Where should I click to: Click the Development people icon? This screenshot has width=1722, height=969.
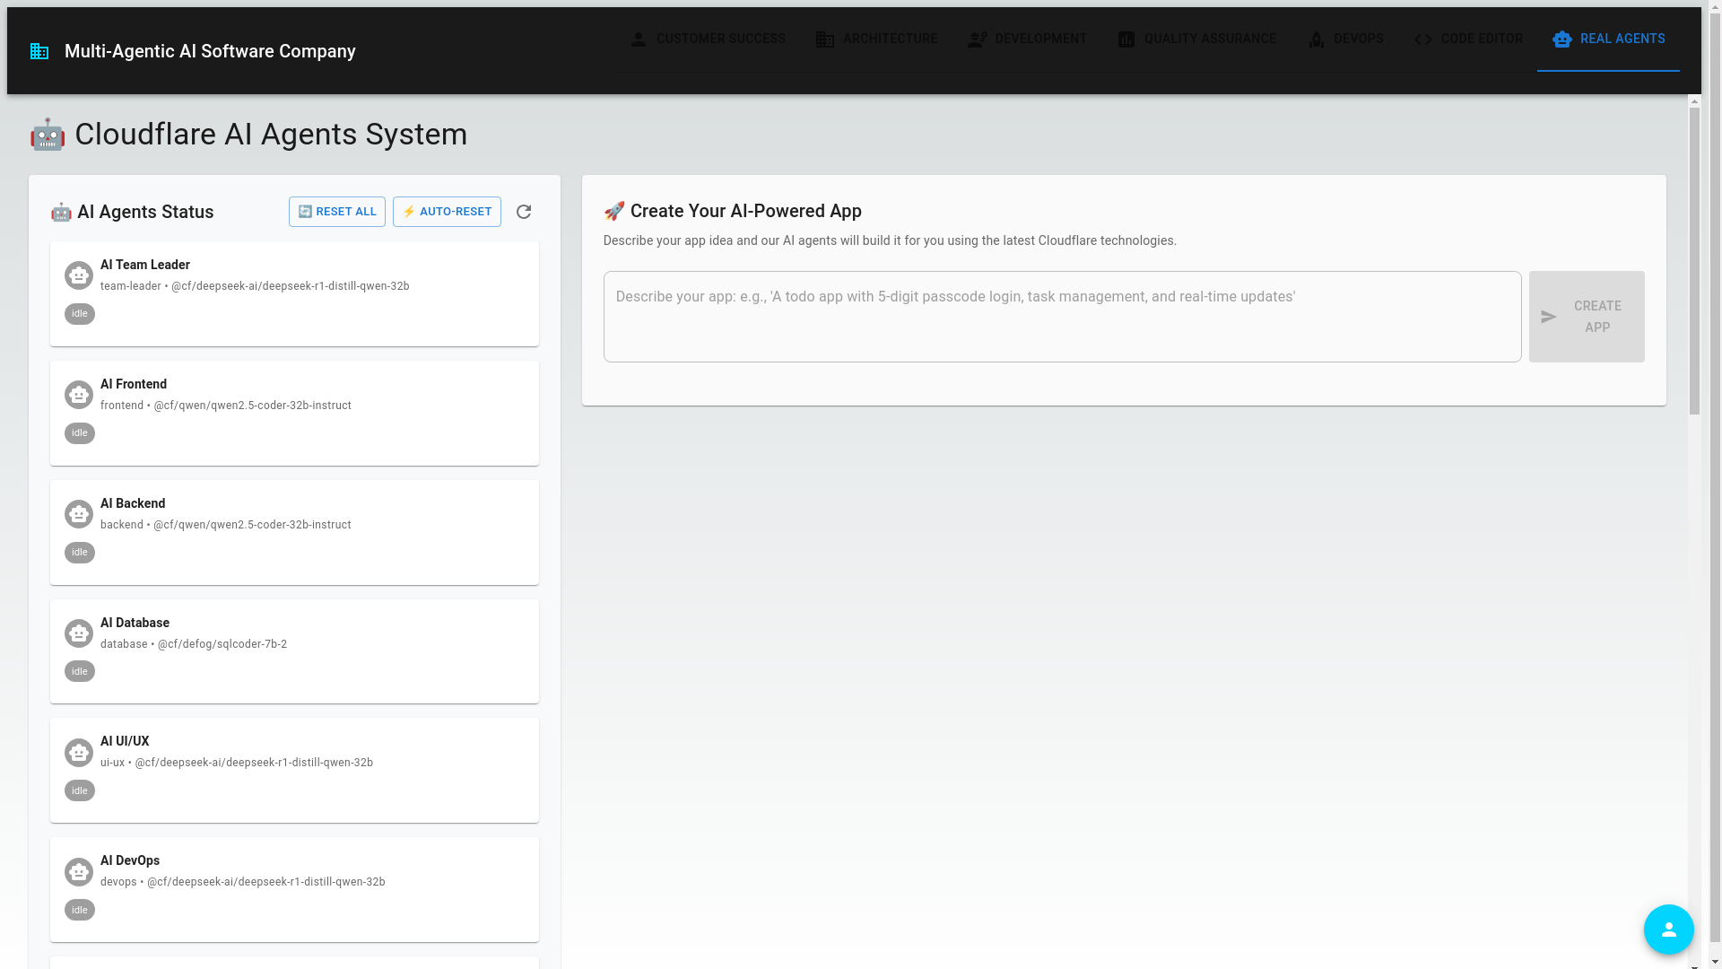coord(978,39)
